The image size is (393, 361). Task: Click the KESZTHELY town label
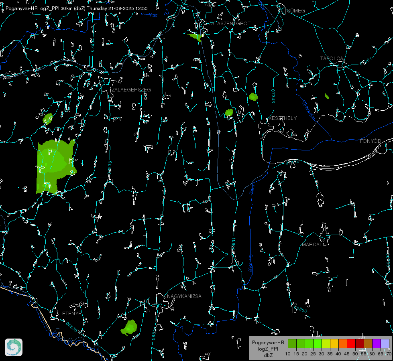click(x=283, y=118)
